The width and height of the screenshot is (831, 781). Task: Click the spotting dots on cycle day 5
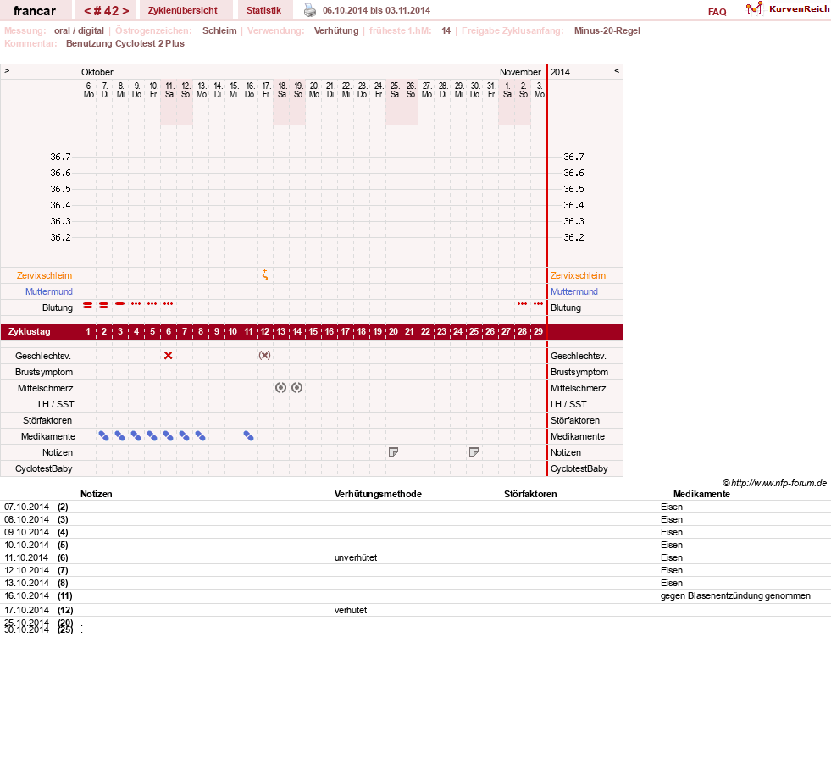(152, 303)
